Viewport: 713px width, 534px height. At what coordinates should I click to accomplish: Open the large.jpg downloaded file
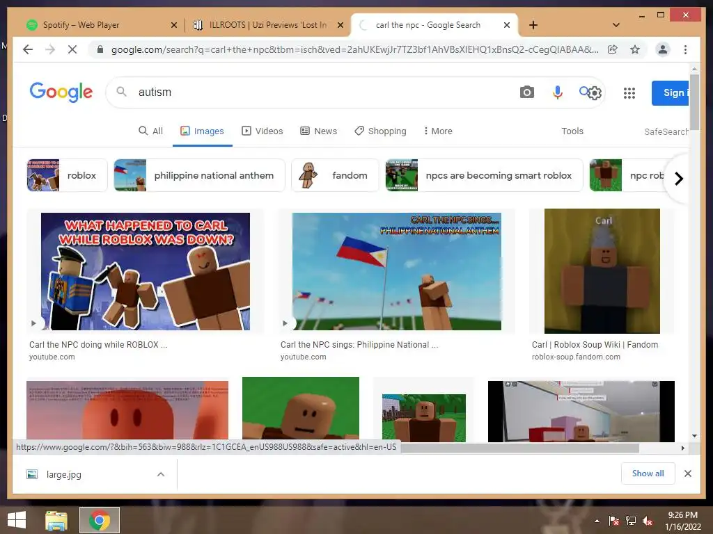[x=63, y=474]
